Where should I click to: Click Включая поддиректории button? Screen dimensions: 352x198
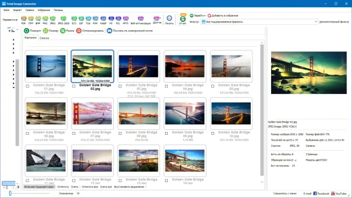39,187
